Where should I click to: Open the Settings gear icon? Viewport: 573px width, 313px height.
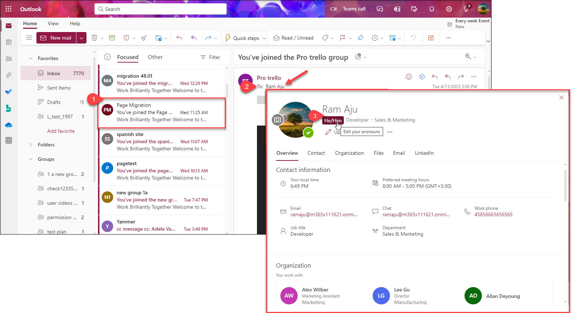(449, 9)
